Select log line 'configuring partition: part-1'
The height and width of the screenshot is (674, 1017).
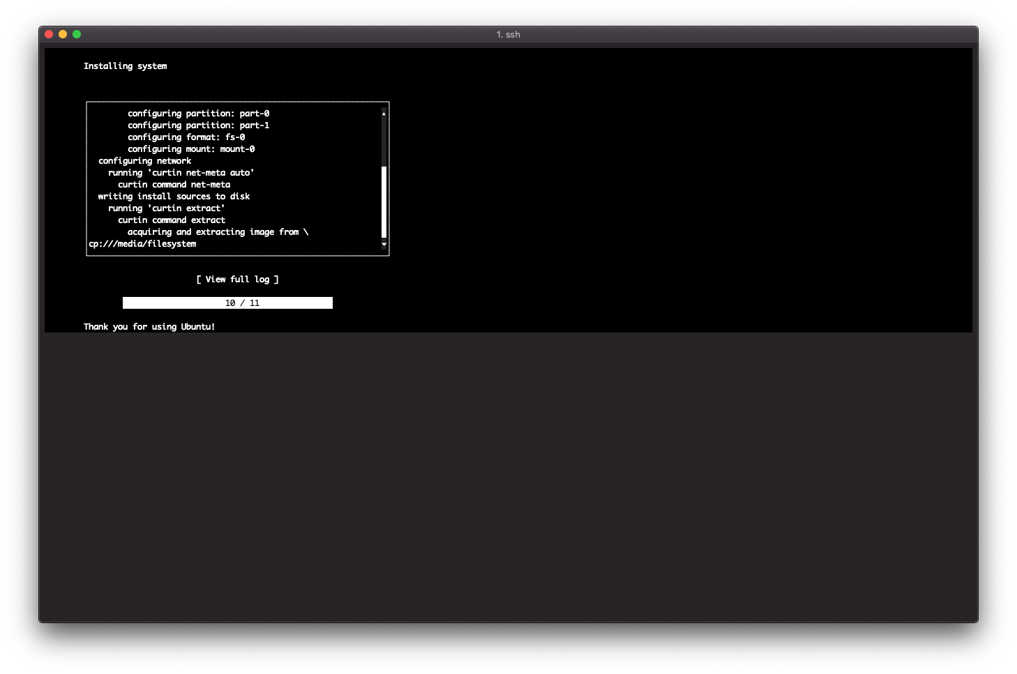[x=198, y=125]
